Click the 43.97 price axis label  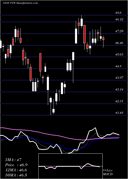(120, 78)
